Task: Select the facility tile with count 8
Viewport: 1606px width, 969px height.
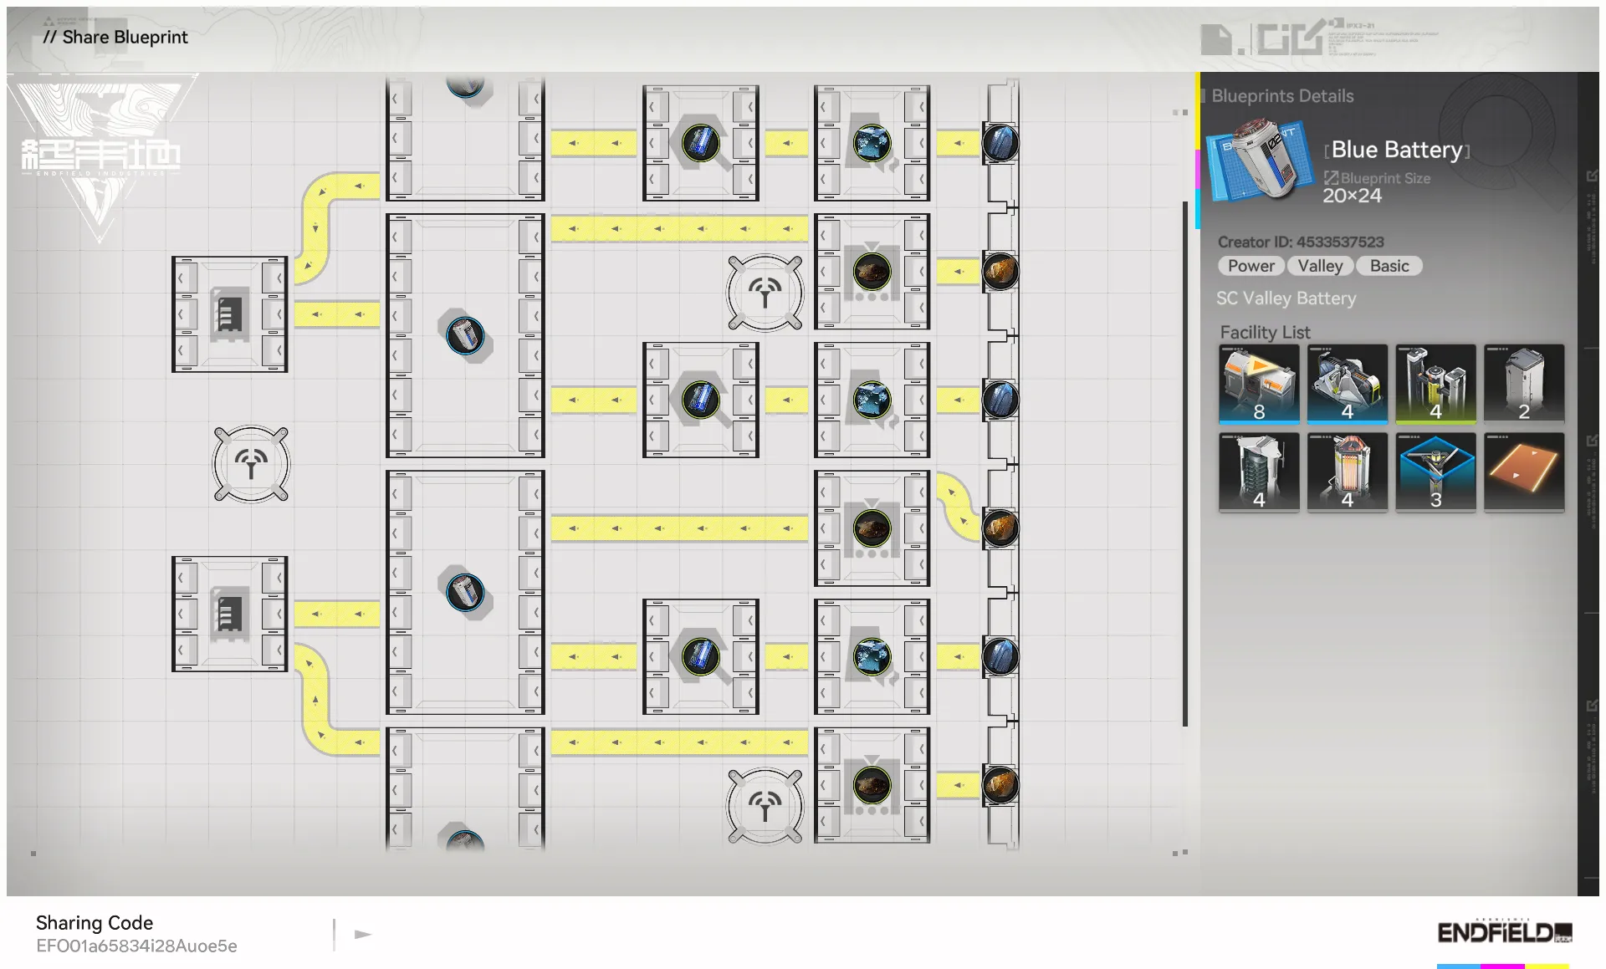Action: click(x=1259, y=384)
